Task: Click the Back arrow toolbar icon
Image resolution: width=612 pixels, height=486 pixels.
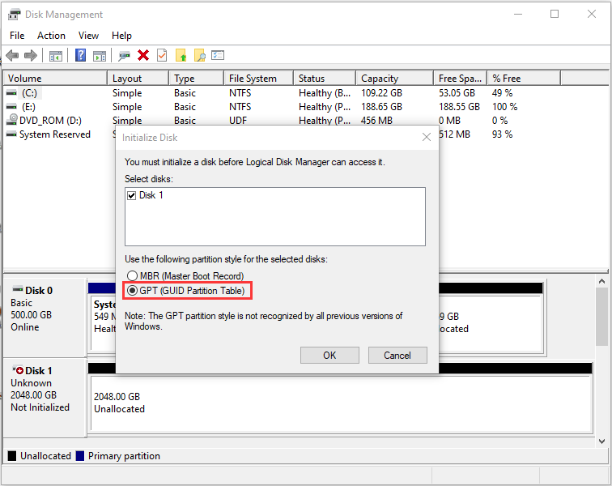Action: 12,55
